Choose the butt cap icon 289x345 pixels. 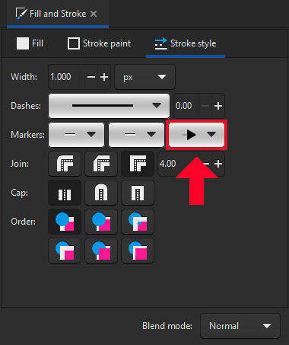65,193
